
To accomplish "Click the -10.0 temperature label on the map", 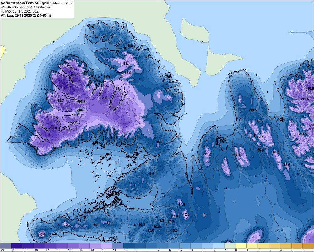I will pos(129,46).
